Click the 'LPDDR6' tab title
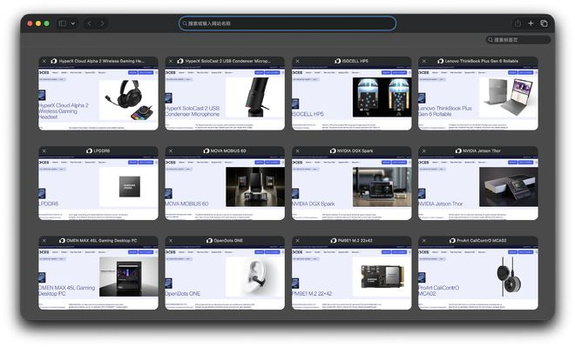This screenshot has width=575, height=347. click(x=101, y=150)
